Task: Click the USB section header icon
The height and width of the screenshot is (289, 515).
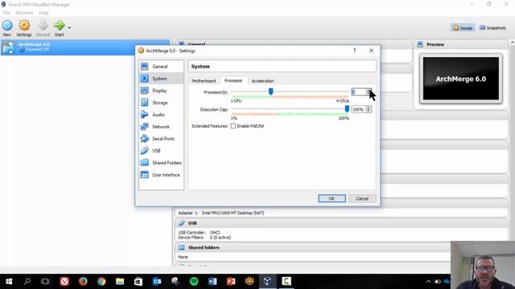Action: tap(181, 223)
